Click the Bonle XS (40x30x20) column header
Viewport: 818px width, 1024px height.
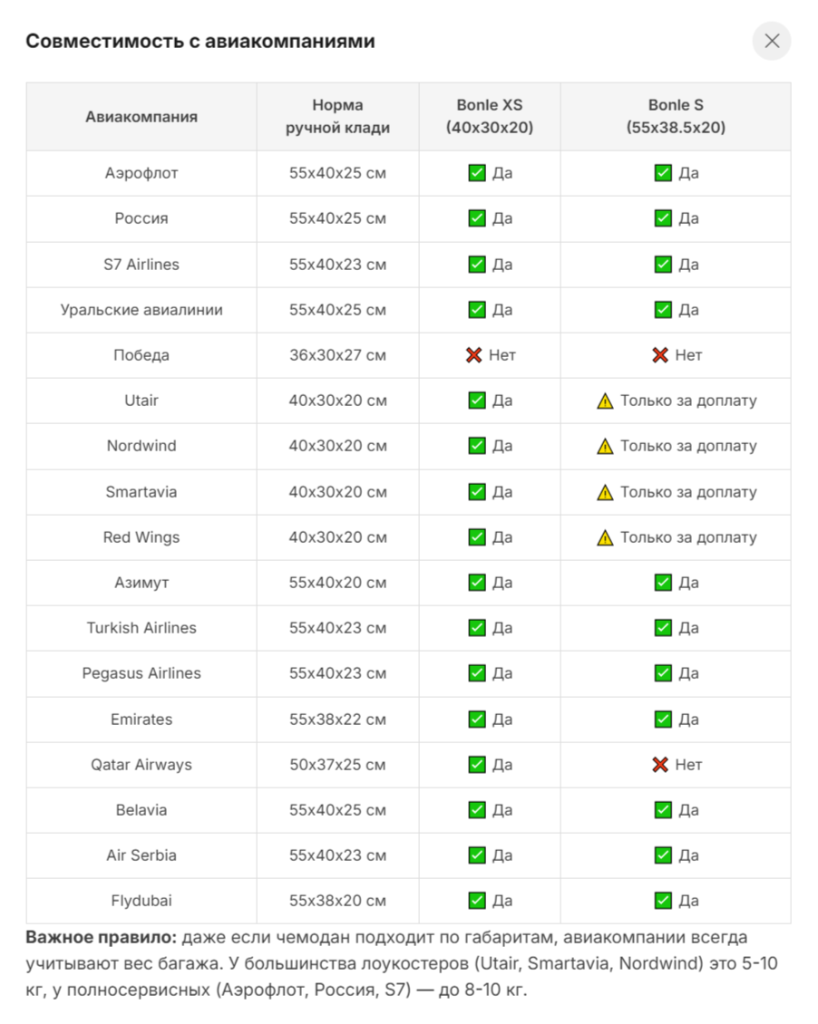pyautogui.click(x=490, y=116)
